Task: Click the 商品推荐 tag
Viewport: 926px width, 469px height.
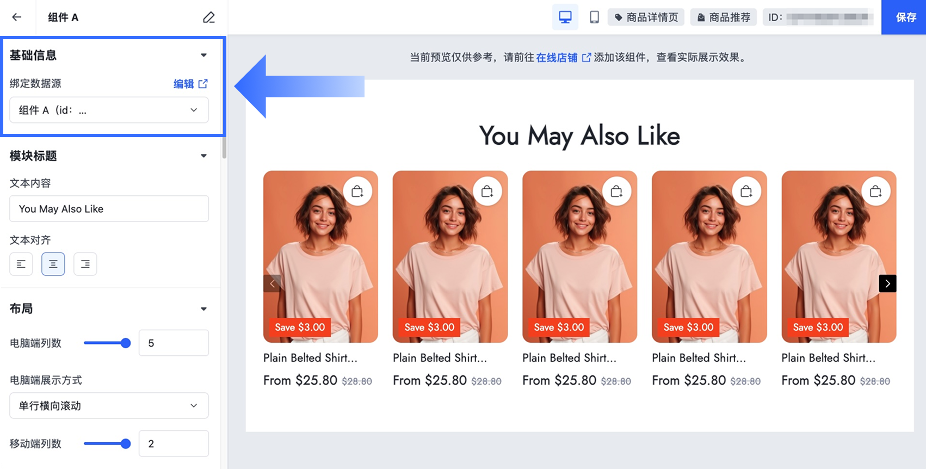Action: (x=724, y=17)
